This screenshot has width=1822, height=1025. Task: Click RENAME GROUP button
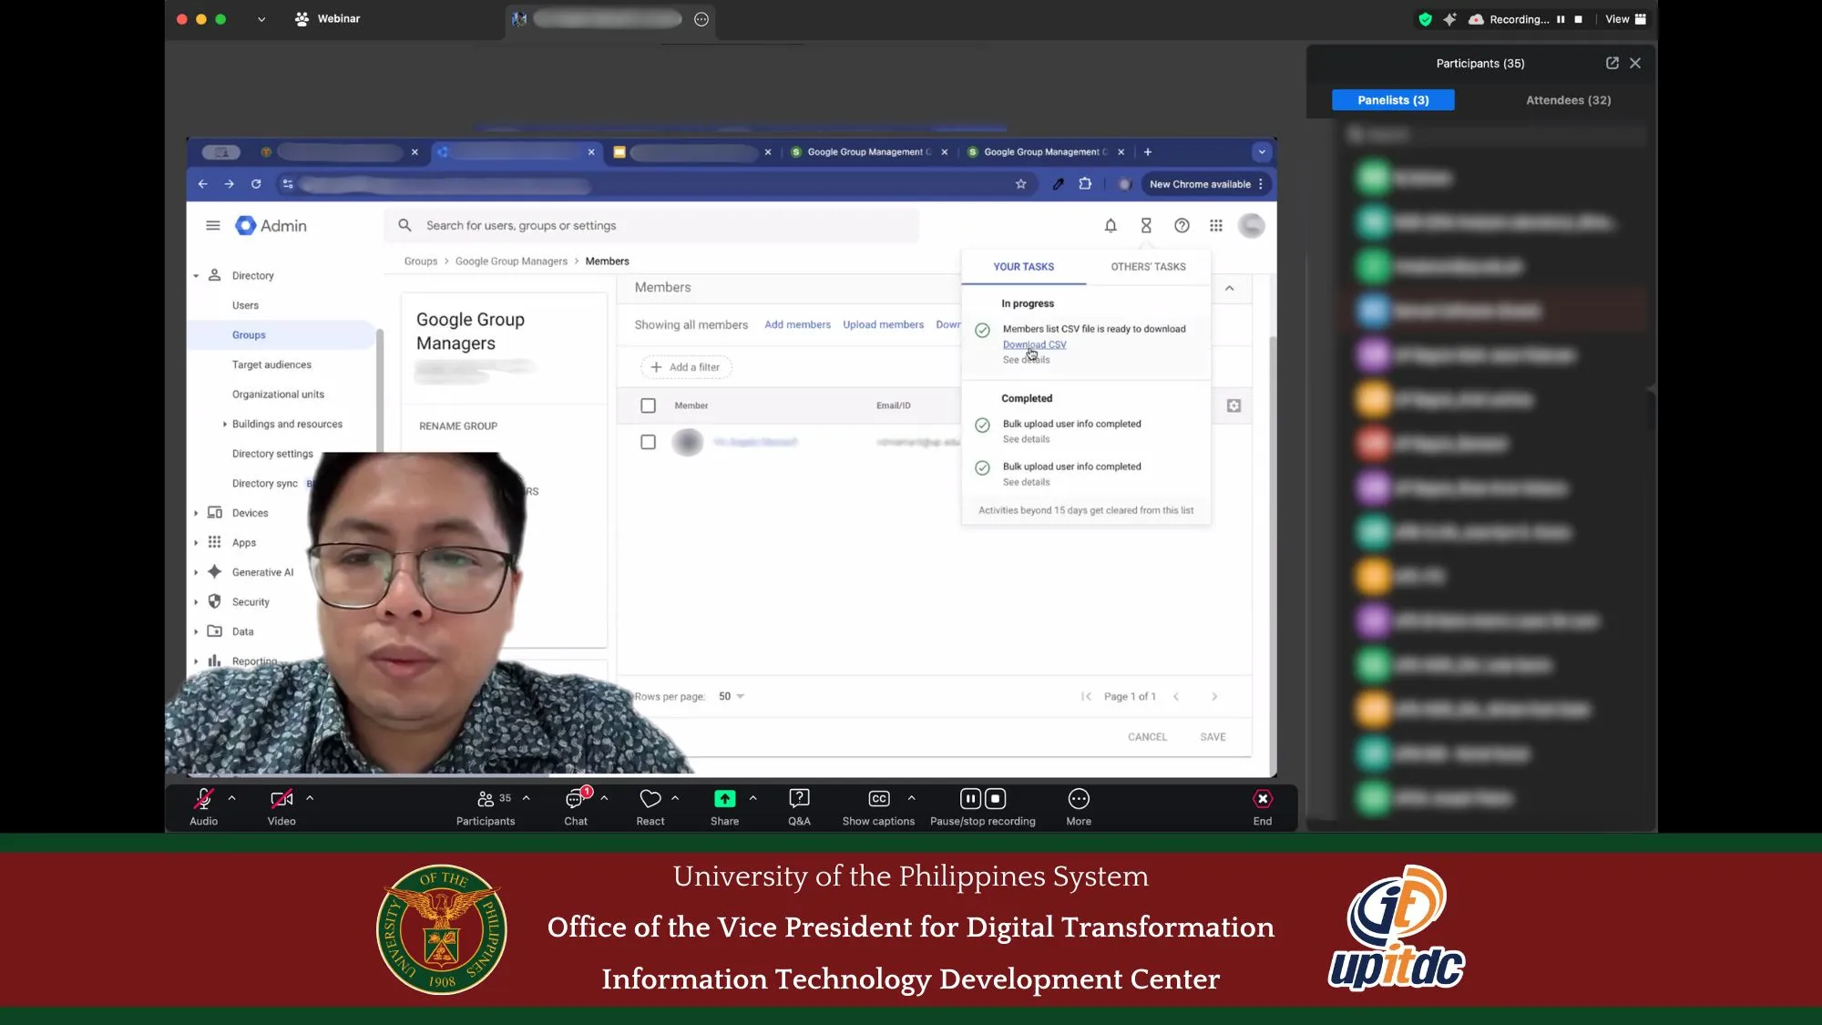(458, 426)
